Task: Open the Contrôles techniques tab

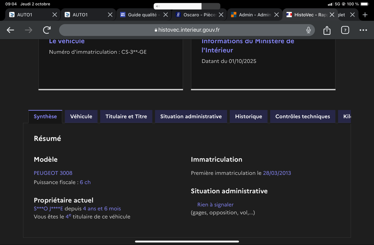Action: tap(302, 116)
